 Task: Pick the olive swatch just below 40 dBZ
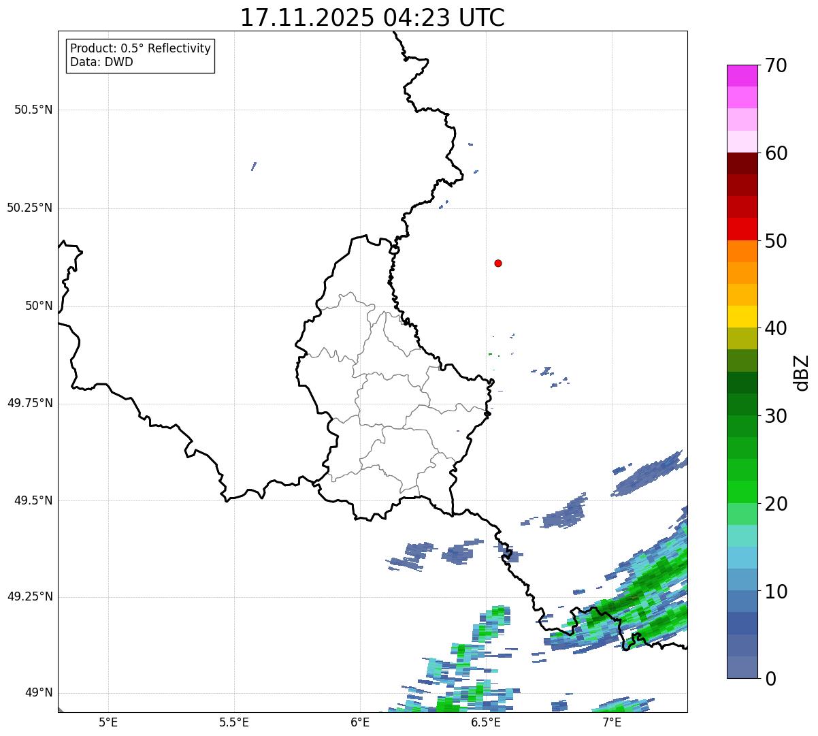pos(742,338)
